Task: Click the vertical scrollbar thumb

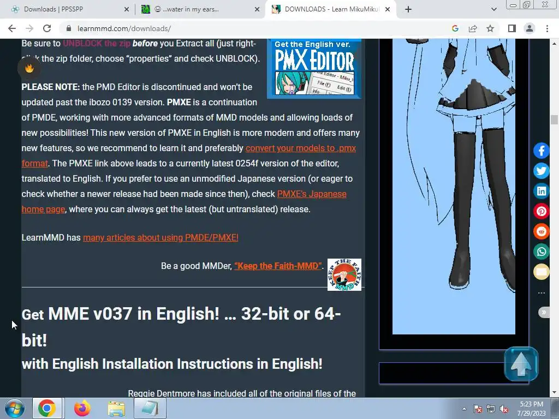Action: tap(555, 119)
